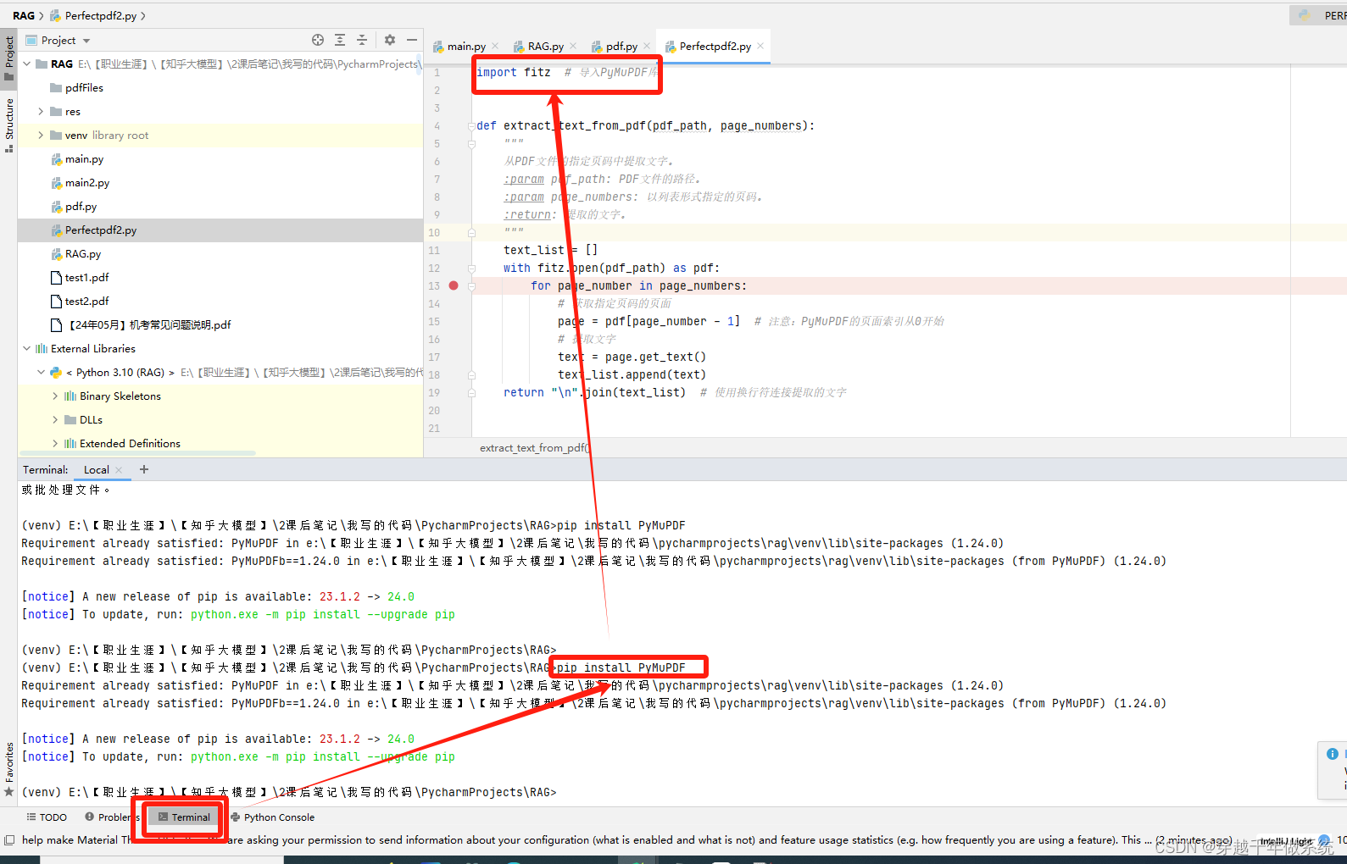
Task: Add a new terminal session
Action: pyautogui.click(x=144, y=469)
